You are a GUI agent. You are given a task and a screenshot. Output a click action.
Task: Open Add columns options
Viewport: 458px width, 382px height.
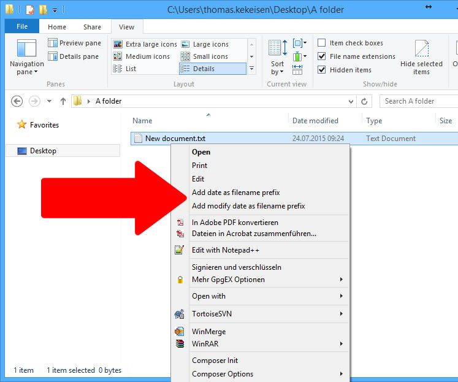[x=300, y=56]
